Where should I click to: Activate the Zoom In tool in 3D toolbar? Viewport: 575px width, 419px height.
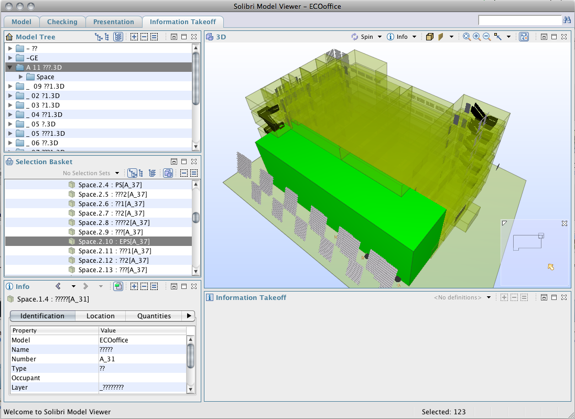pyautogui.click(x=476, y=37)
